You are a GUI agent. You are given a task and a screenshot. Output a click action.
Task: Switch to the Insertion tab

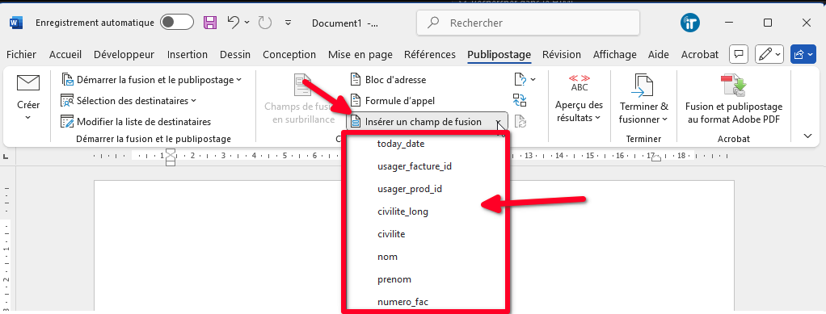coord(188,55)
